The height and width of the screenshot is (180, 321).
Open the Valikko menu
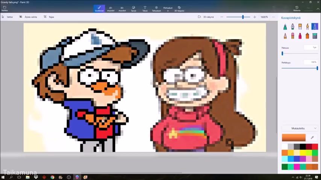[x=5, y=8]
